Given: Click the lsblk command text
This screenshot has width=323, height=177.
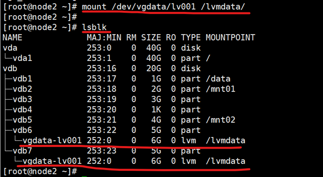Looking at the screenshot, I should [97, 27].
